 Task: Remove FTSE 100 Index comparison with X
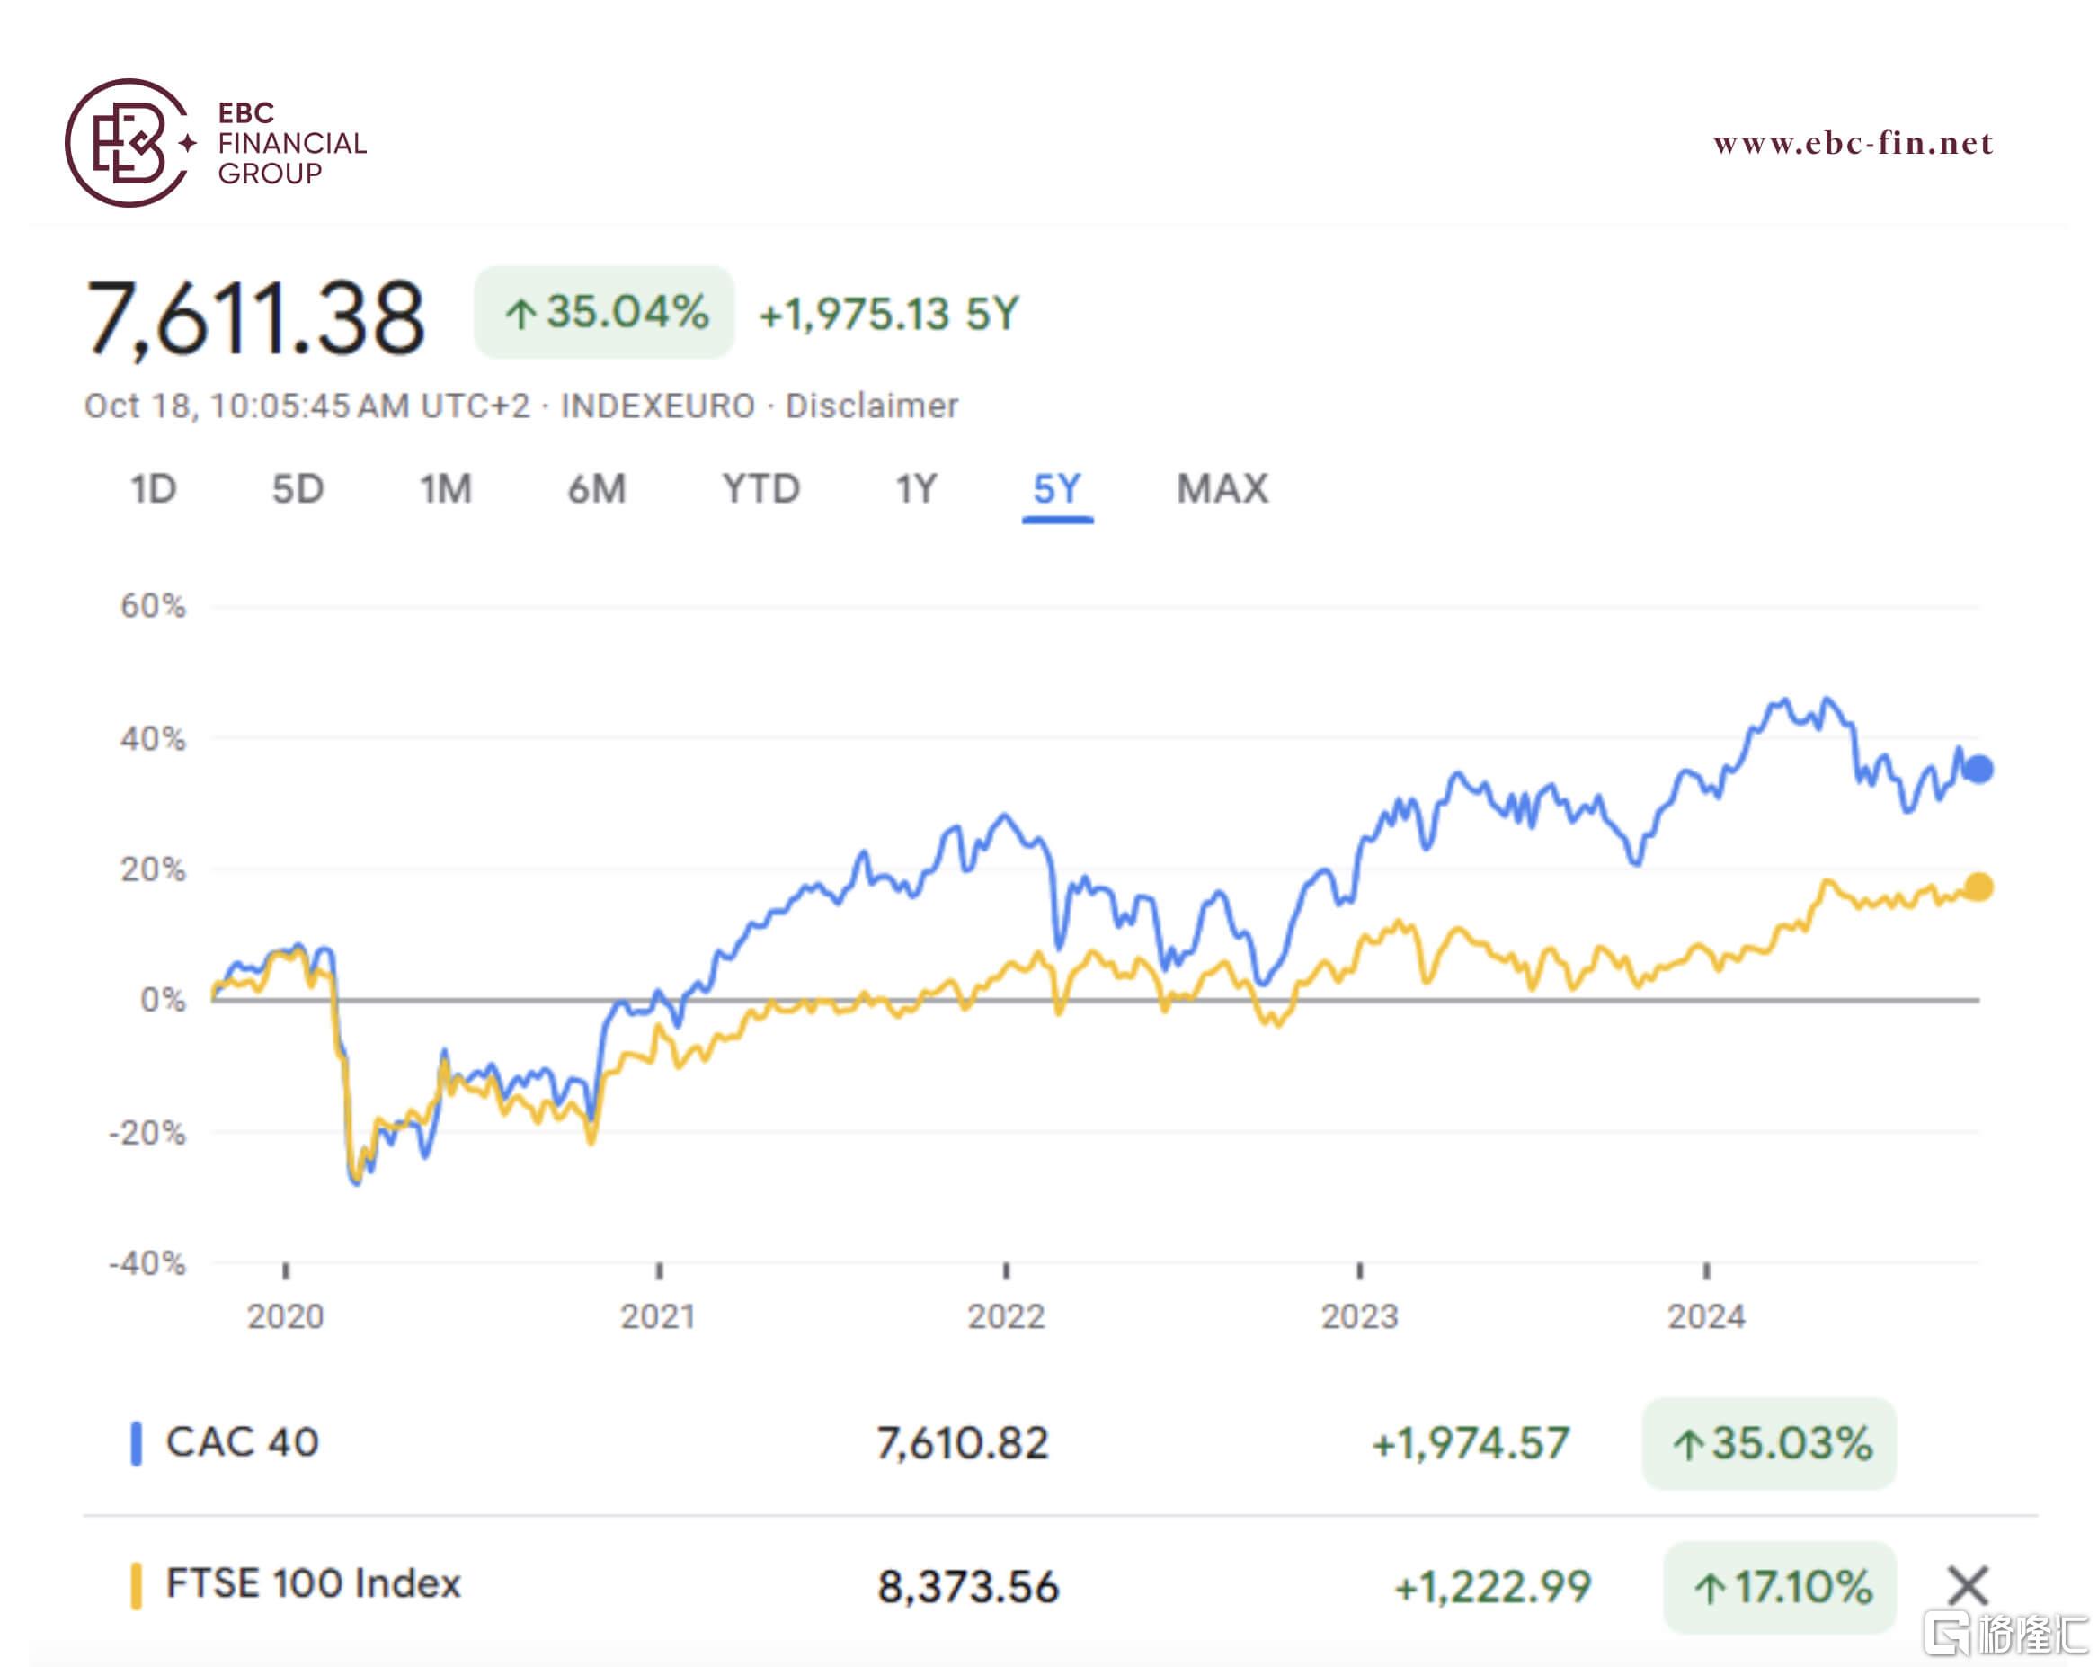(x=1967, y=1585)
